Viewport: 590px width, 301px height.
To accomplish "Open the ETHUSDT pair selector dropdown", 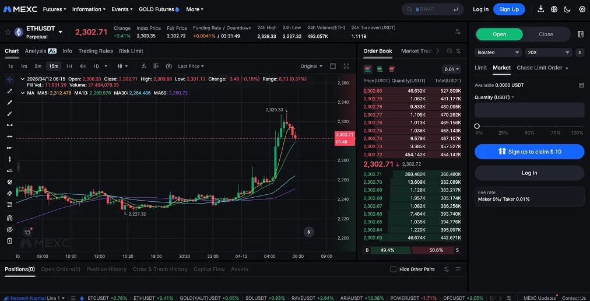I will (x=60, y=32).
